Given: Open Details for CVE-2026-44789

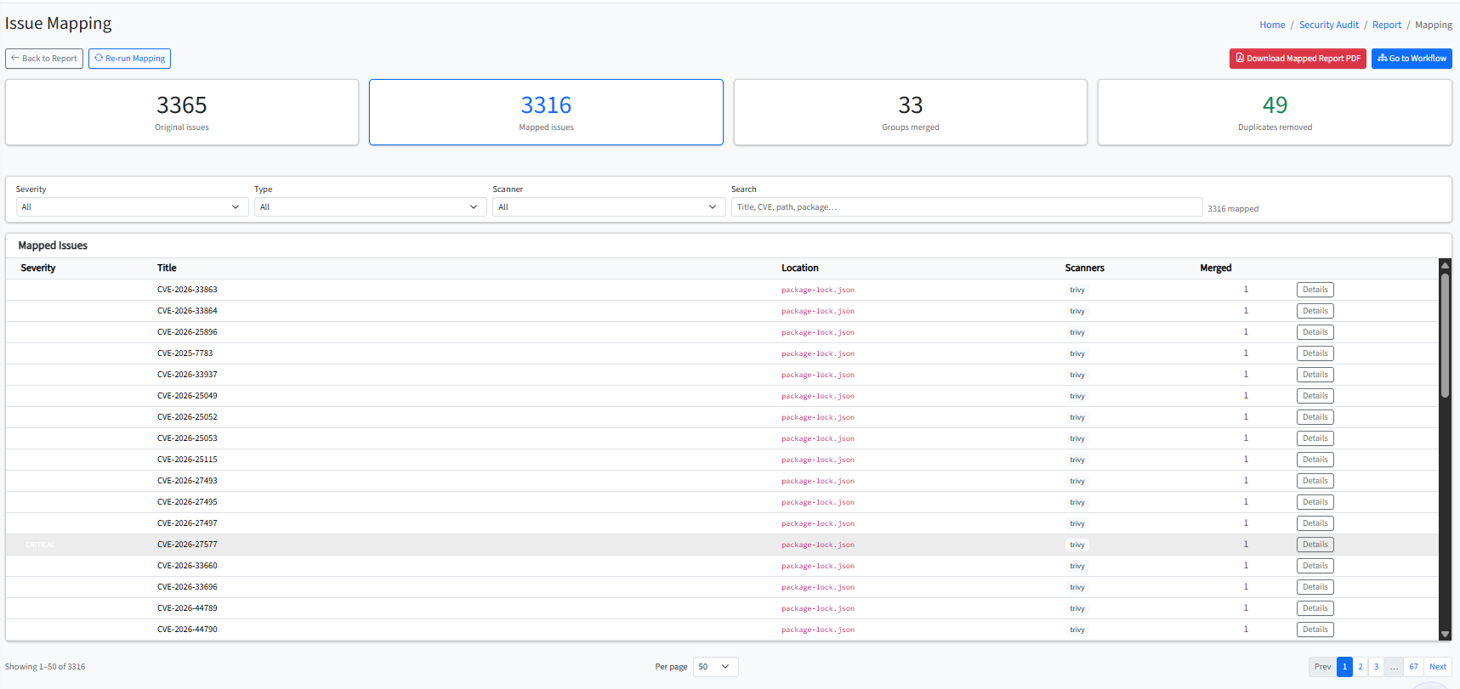Looking at the screenshot, I should [1315, 608].
